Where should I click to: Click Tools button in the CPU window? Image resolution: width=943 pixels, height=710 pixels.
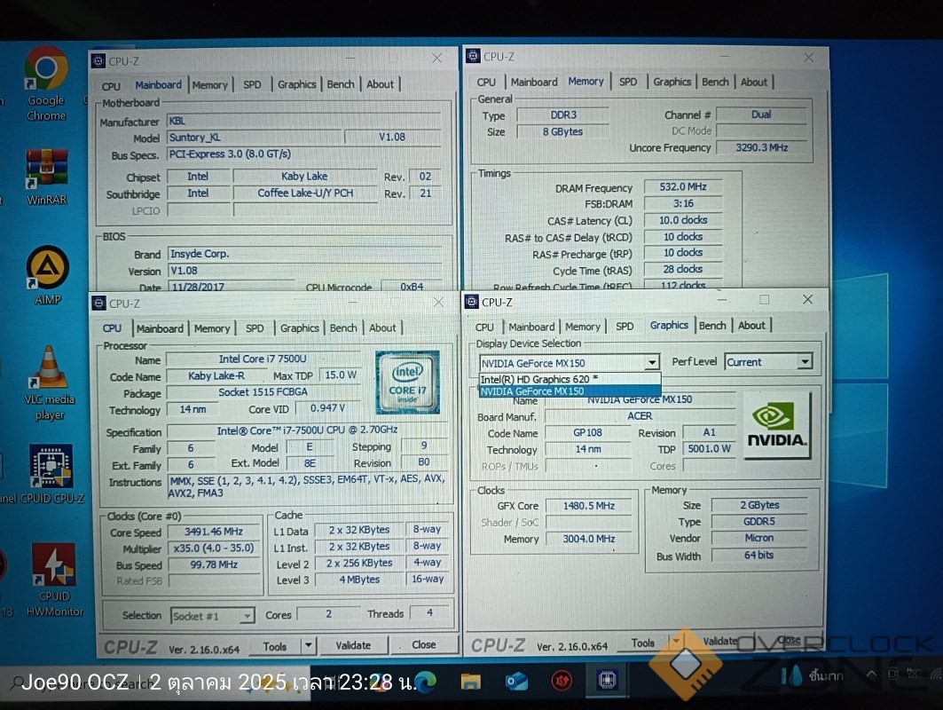click(275, 646)
